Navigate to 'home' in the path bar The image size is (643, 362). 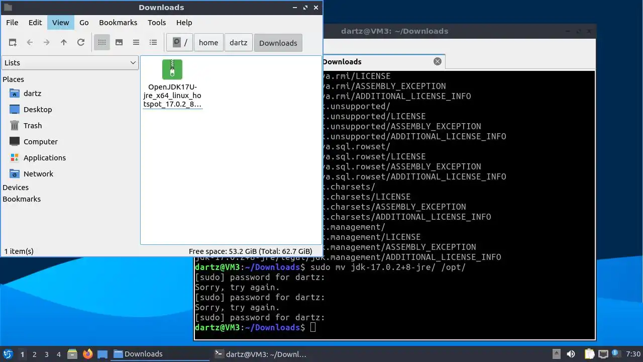tap(208, 43)
